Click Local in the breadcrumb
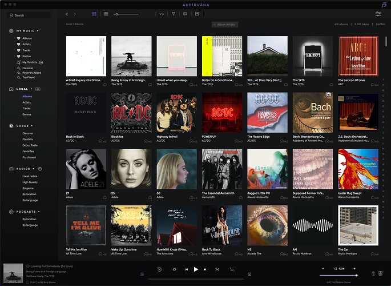 click(69, 24)
